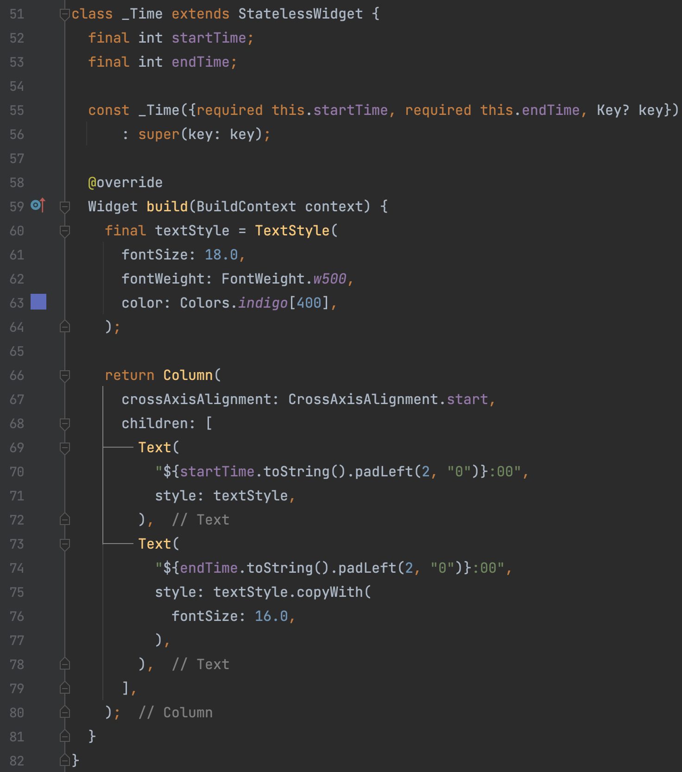Click the @override annotation

(x=126, y=183)
